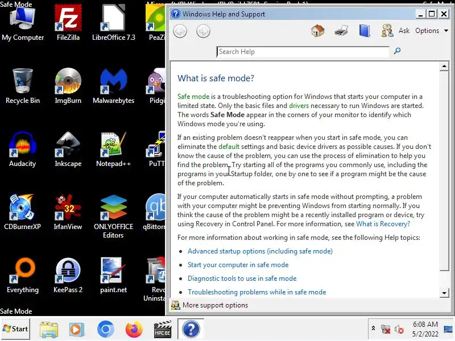The height and width of the screenshot is (341, 455).
Task: Select the My Computer desktop icon
Action: (x=23, y=24)
